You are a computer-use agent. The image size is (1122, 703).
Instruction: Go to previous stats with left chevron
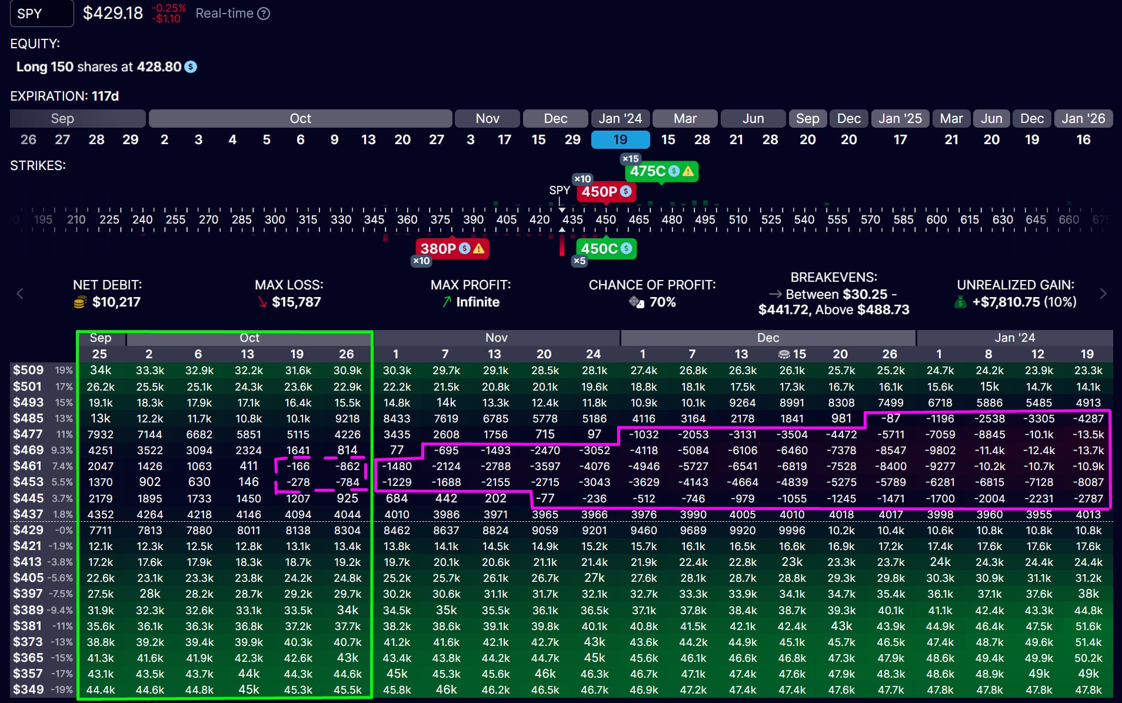[20, 293]
